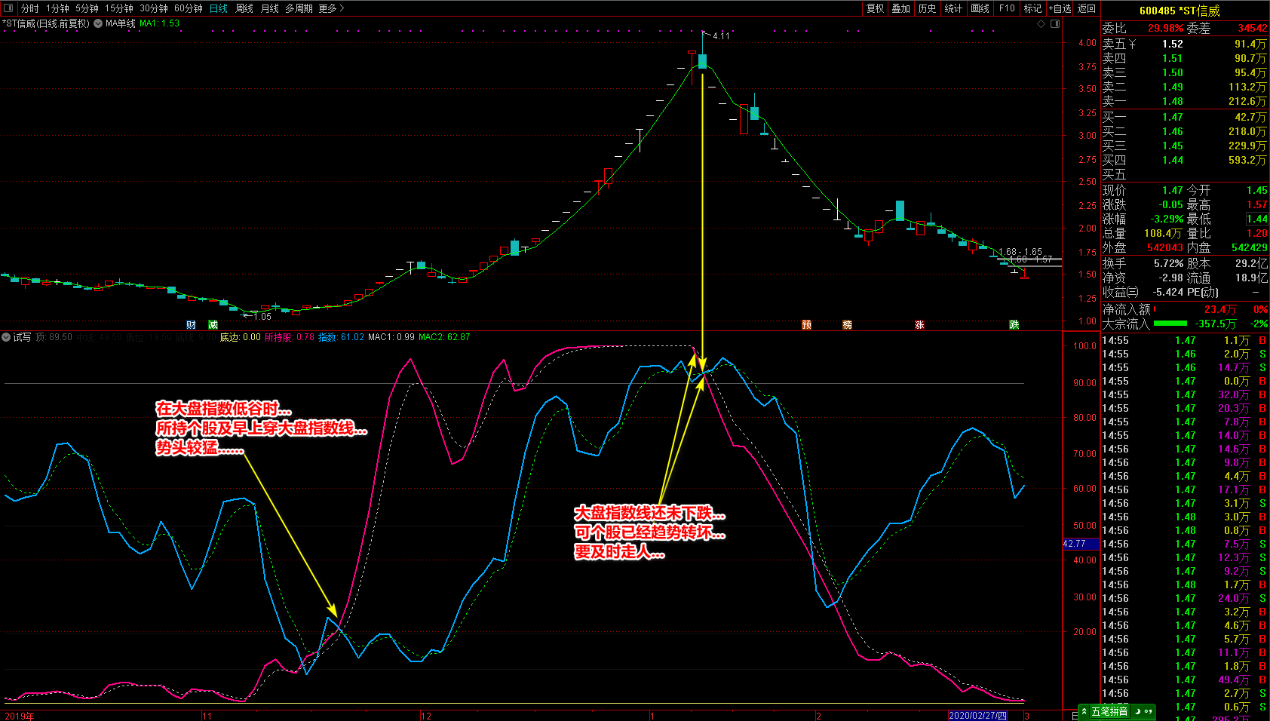Switch to the 周线 weekly chart

[x=244, y=8]
